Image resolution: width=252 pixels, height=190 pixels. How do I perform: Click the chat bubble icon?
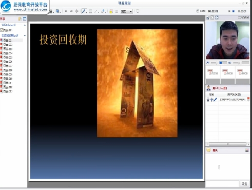208,150
